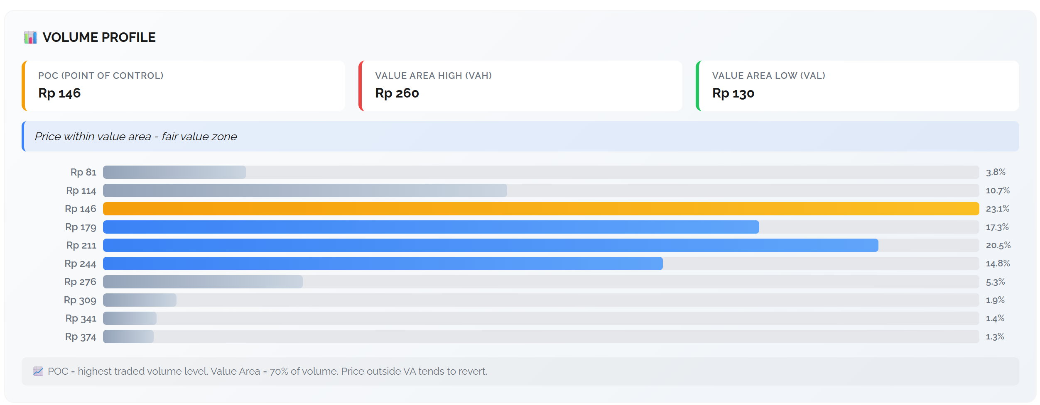Click the 20.5% percentage value

click(x=998, y=245)
